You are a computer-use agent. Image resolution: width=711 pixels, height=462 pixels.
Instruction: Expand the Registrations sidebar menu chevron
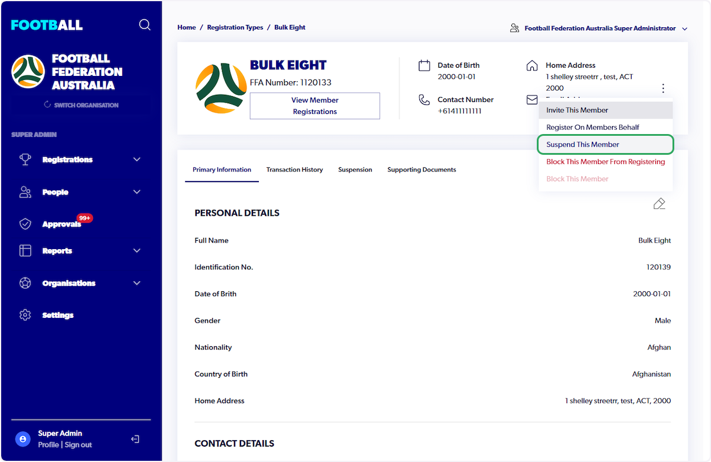[137, 160]
